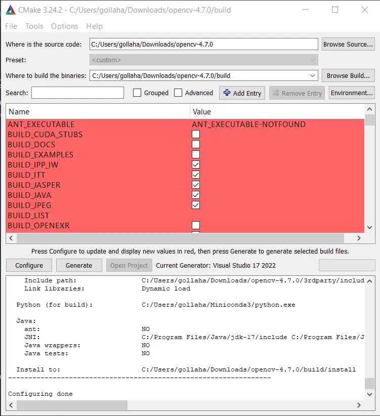Image resolution: width=380 pixels, height=416 pixels.
Task: Click the output log scroll left arrow
Action: (11, 405)
